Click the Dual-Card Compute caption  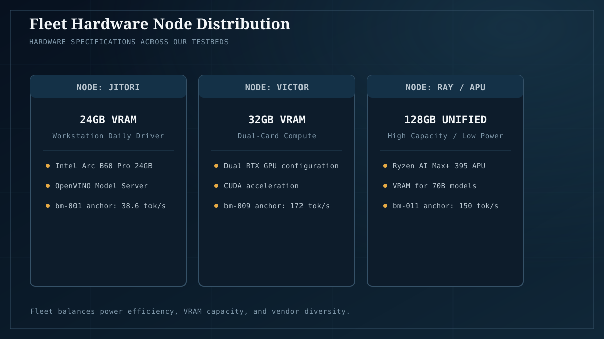coord(277,136)
